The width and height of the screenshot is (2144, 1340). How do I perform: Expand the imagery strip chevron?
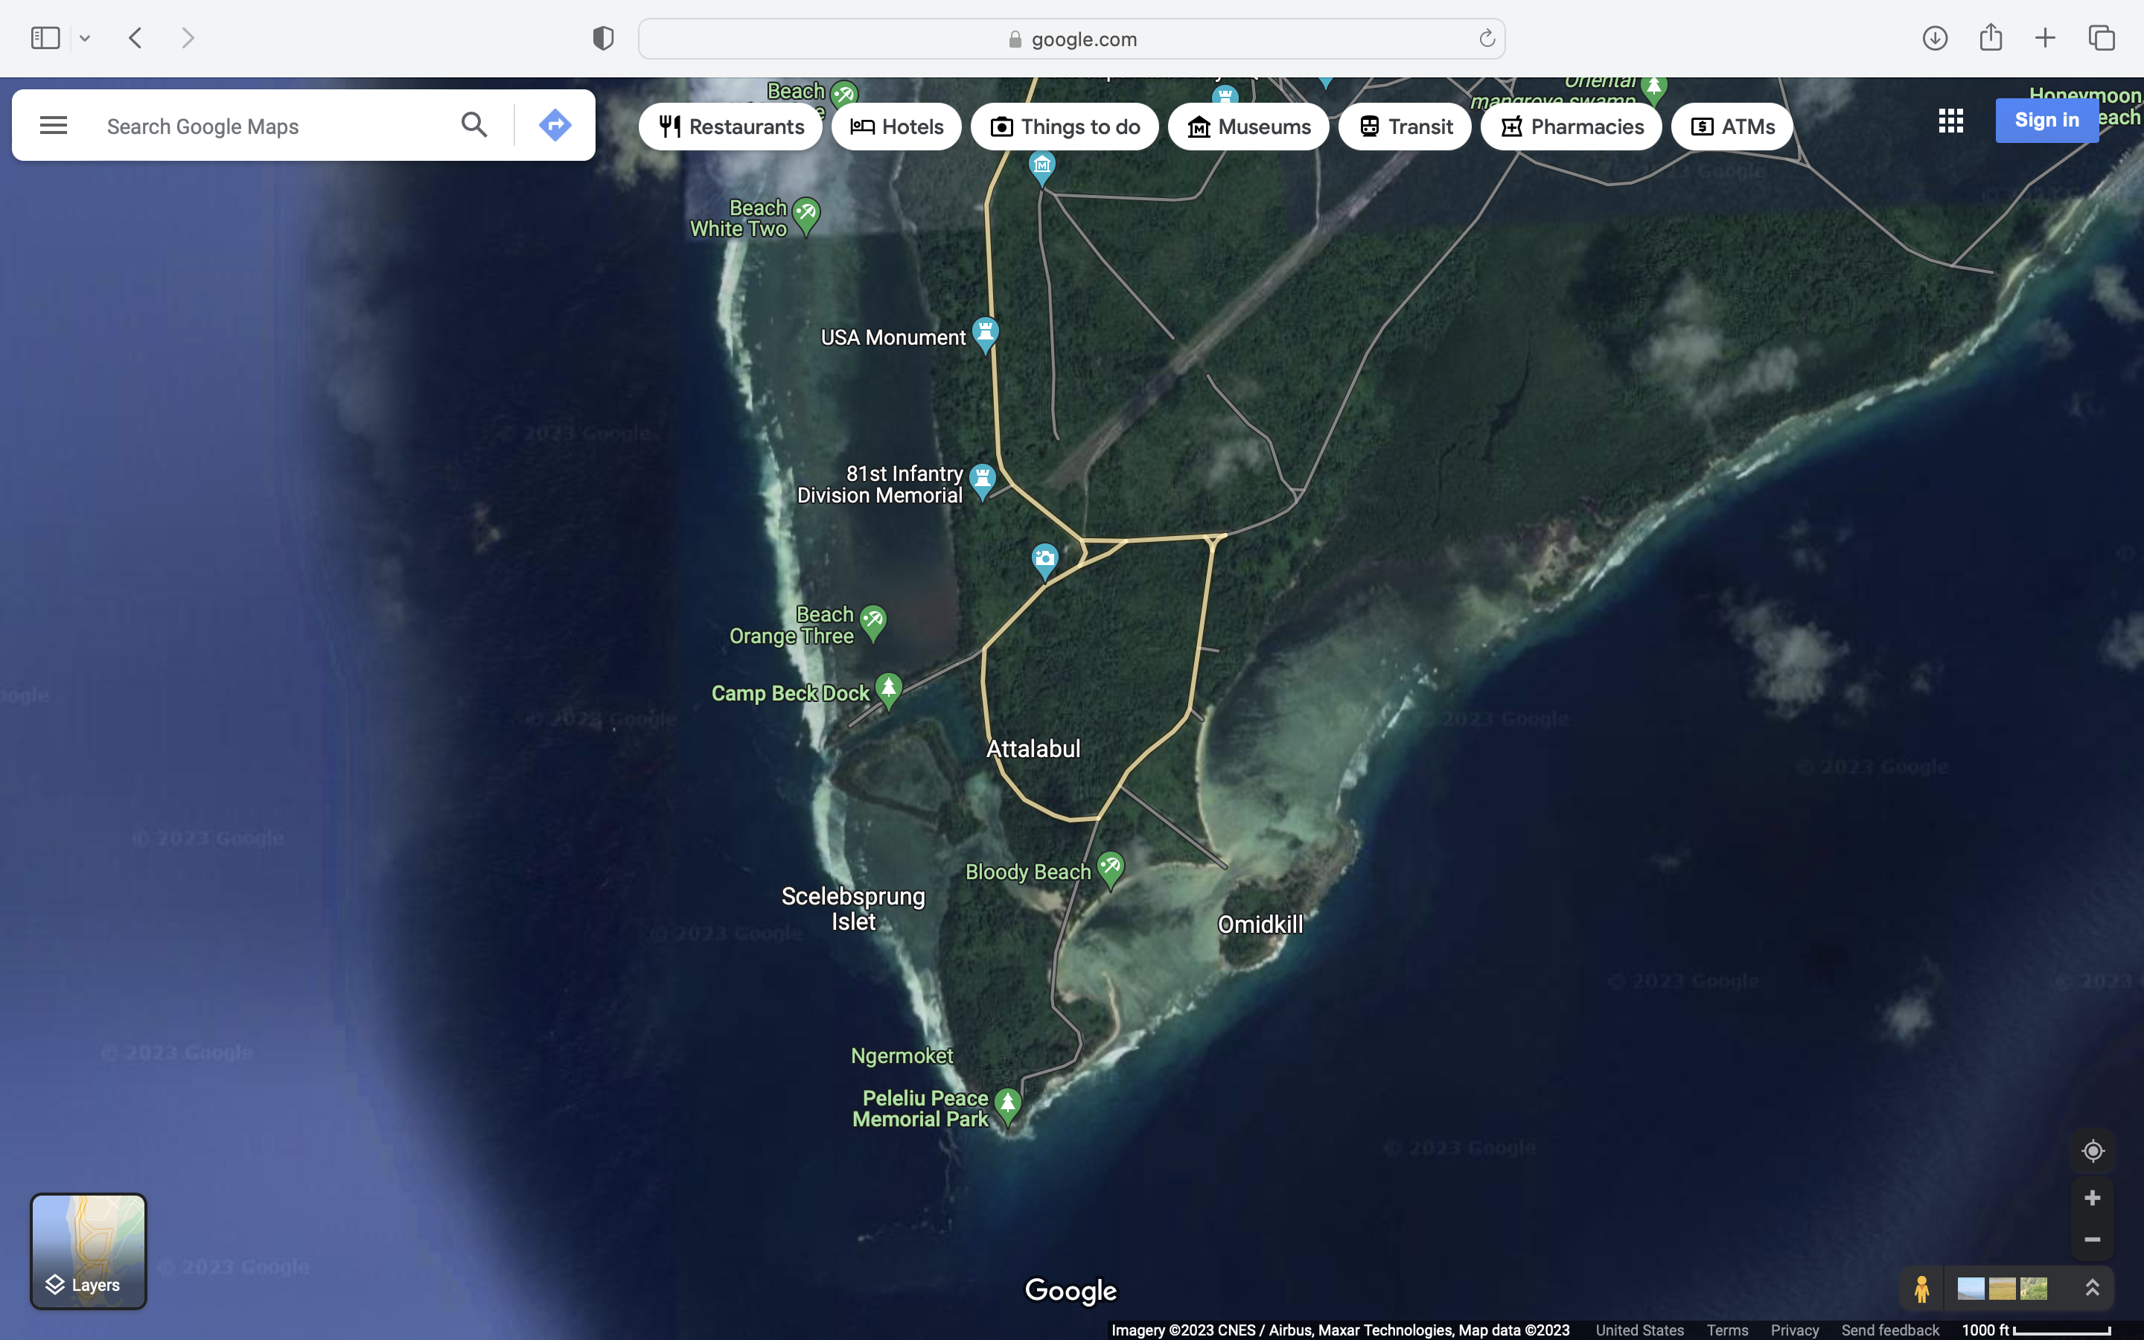point(2092,1288)
